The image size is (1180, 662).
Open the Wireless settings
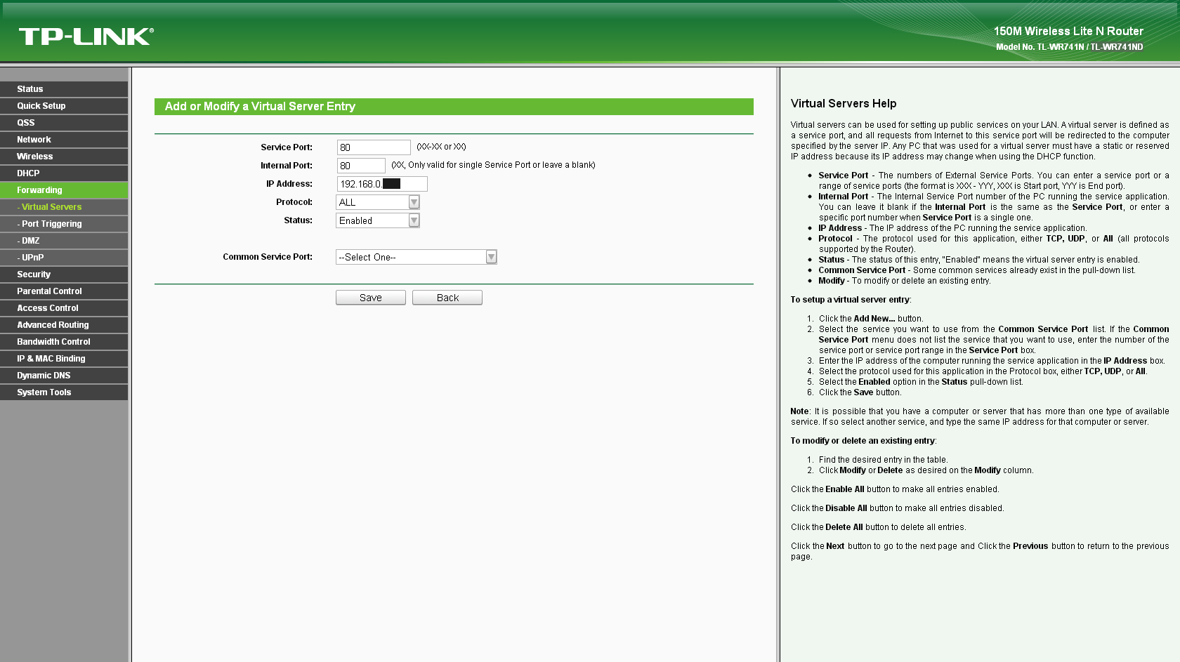click(x=35, y=156)
